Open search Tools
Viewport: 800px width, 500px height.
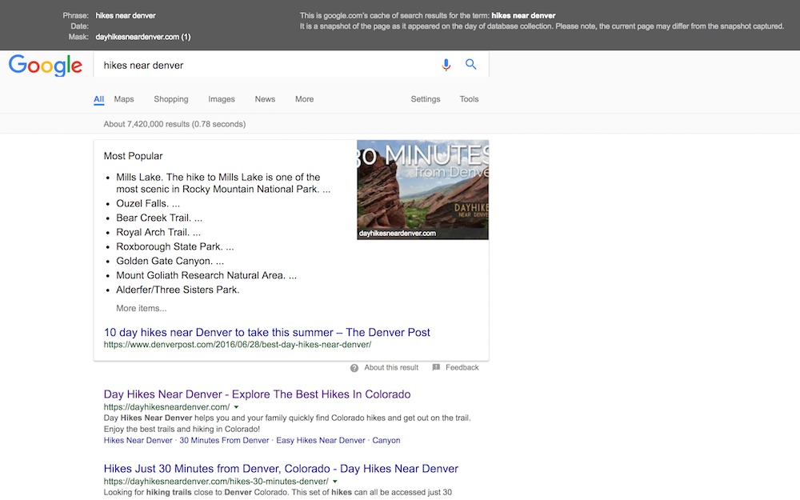[469, 99]
